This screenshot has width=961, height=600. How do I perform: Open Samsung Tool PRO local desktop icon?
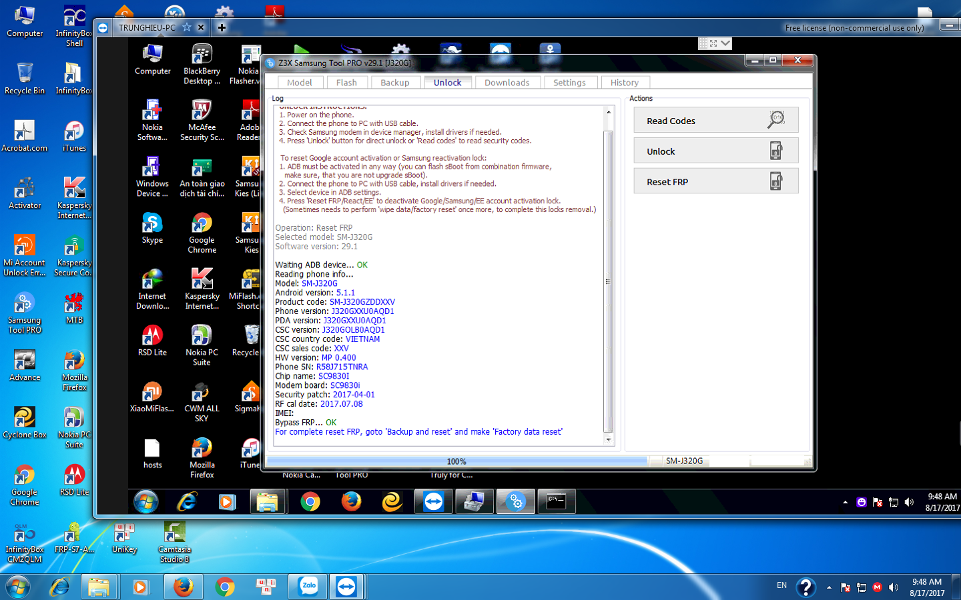tap(25, 313)
